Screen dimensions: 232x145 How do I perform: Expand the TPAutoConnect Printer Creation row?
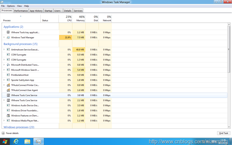[x=4, y=85]
